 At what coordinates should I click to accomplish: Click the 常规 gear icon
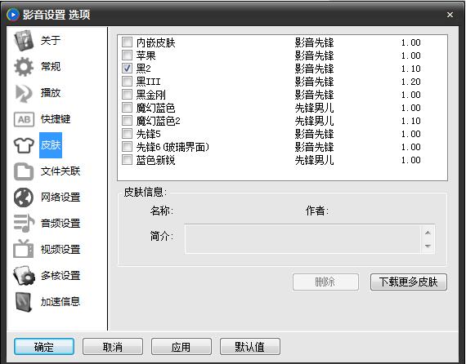[24, 67]
